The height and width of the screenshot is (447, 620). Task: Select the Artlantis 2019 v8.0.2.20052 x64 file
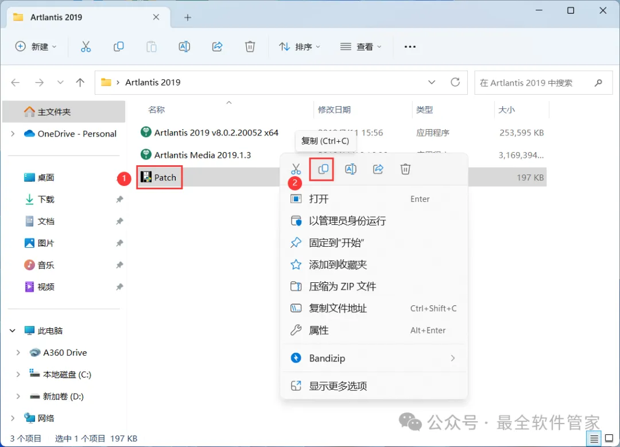pyautogui.click(x=210, y=133)
